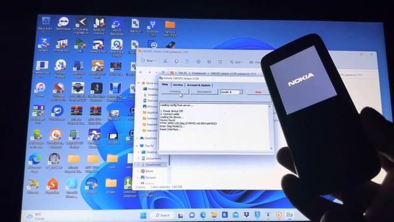The height and width of the screenshot is (222, 394).
Task: Switch to the Account & Update tab
Action: 198,85
